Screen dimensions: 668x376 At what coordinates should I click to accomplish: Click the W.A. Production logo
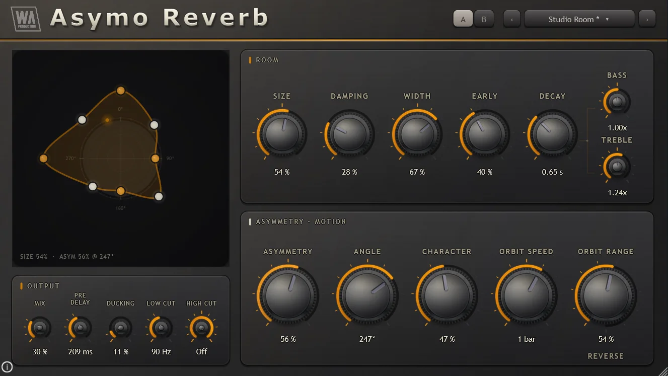pos(26,18)
